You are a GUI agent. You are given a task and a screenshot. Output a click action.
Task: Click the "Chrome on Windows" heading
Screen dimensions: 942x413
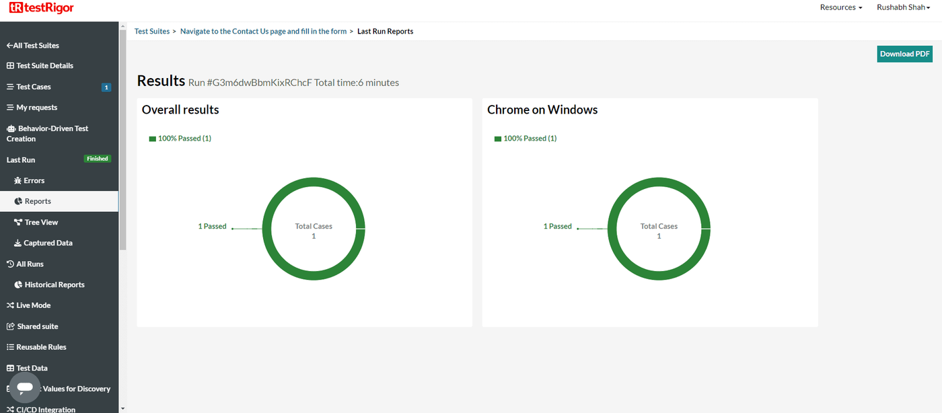coord(542,110)
